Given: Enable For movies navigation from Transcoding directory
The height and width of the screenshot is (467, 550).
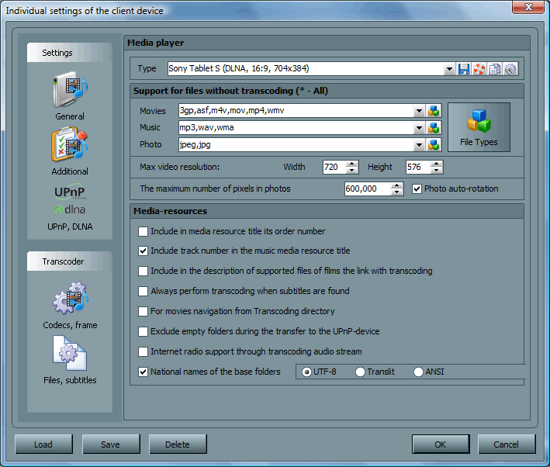Looking at the screenshot, I should 143,311.
